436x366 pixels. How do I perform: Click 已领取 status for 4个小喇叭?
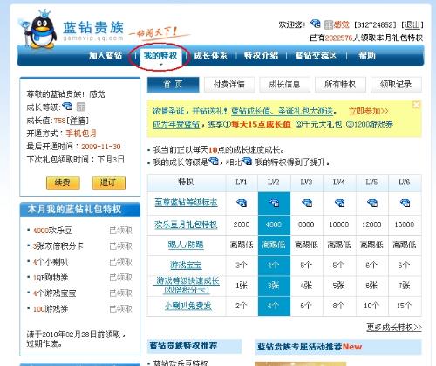coord(120,262)
